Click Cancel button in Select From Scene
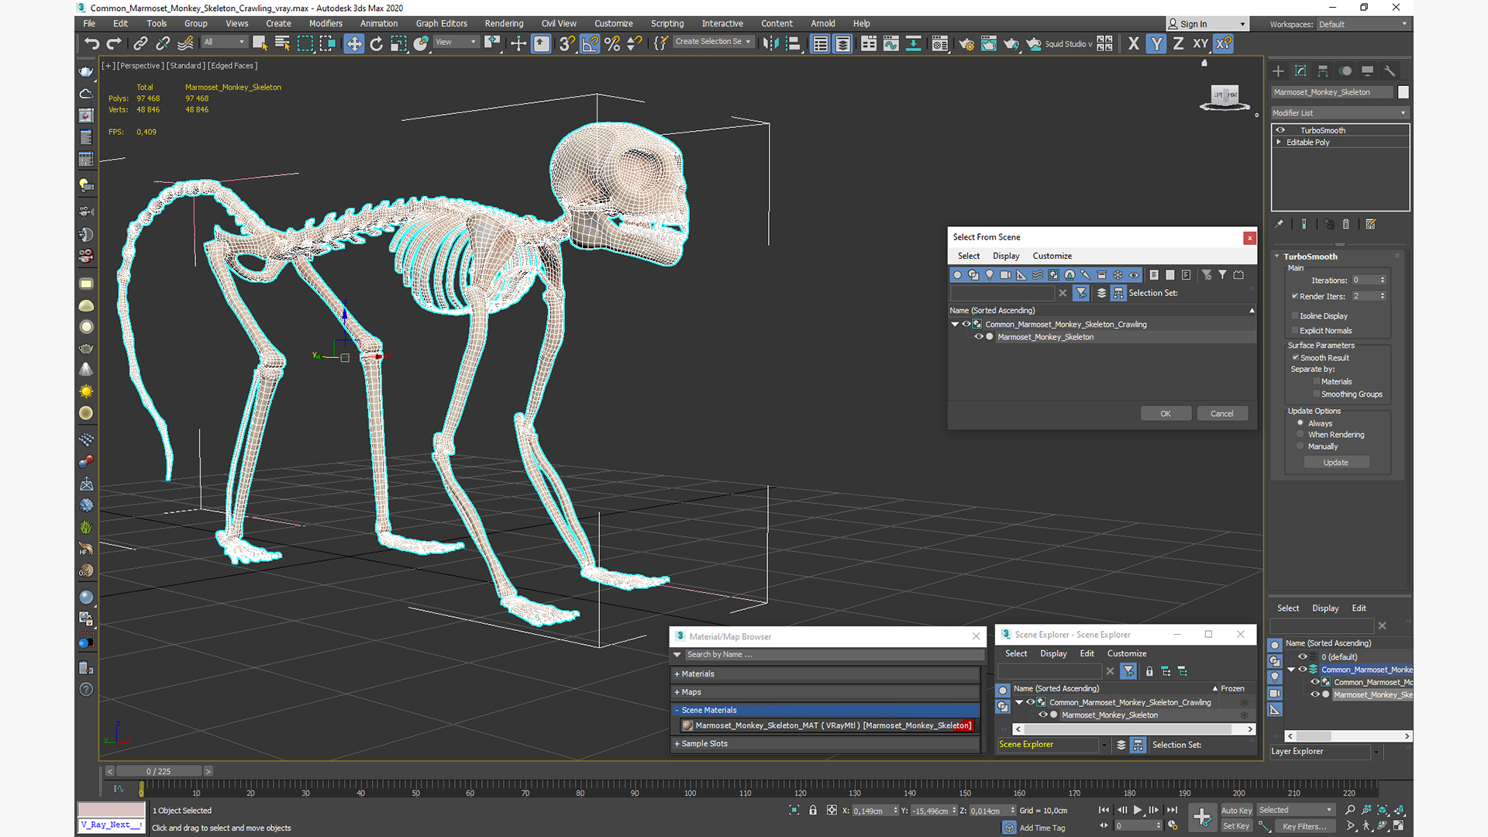Viewport: 1488px width, 837px height. tap(1222, 413)
